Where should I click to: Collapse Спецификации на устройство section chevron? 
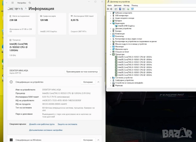pyautogui.click(x=98, y=82)
